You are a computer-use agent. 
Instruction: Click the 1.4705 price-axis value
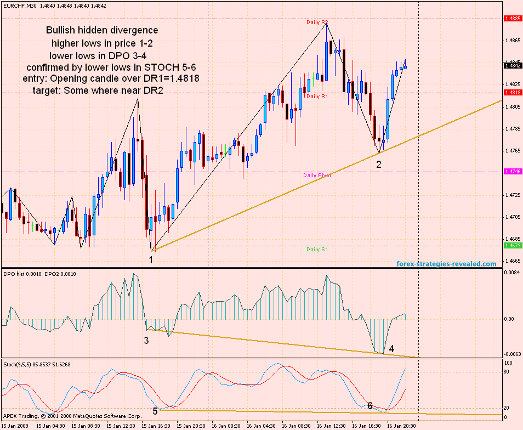coord(513,217)
